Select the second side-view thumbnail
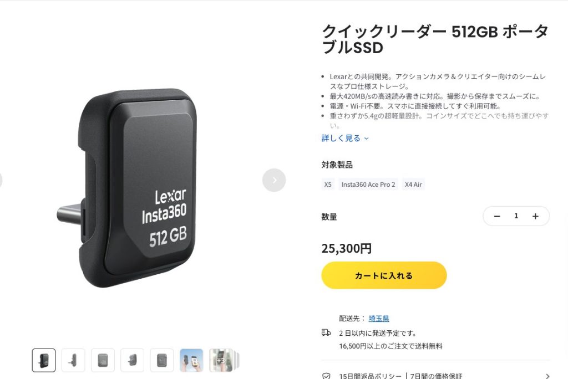Viewport: 568px width, 379px height. [x=74, y=360]
